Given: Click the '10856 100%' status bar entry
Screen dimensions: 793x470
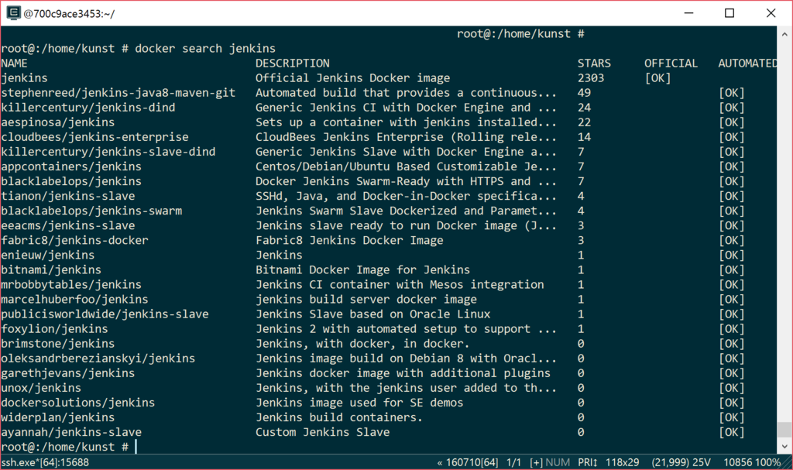Looking at the screenshot, I should click(752, 462).
